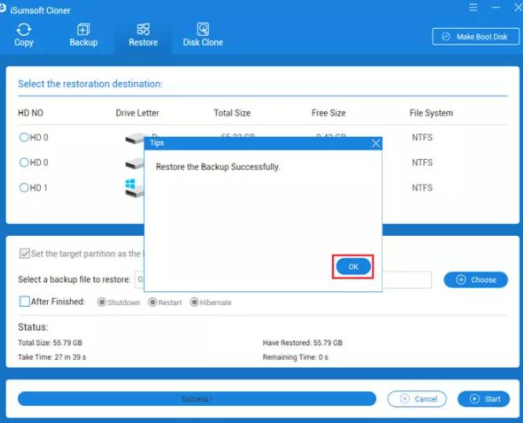The height and width of the screenshot is (423, 523).
Task: Select the Restore tab
Action: coord(143,35)
